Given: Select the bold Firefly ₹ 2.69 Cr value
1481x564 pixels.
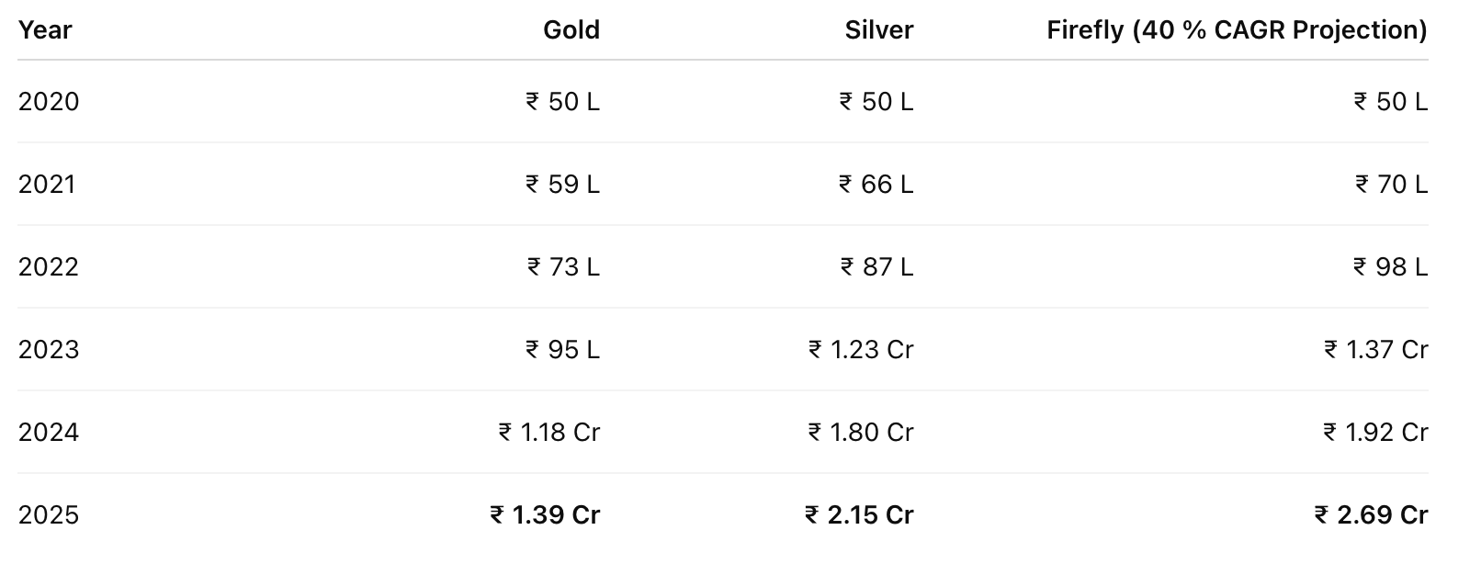Looking at the screenshot, I should [x=1371, y=514].
